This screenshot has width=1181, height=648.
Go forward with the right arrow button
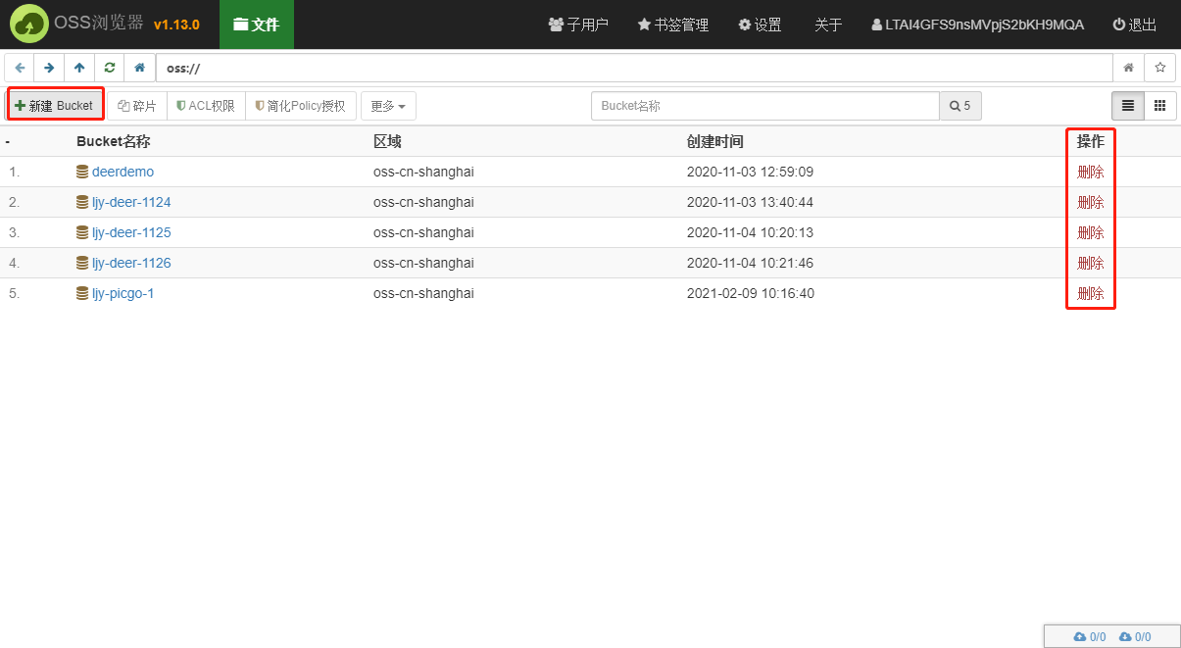[x=49, y=68]
